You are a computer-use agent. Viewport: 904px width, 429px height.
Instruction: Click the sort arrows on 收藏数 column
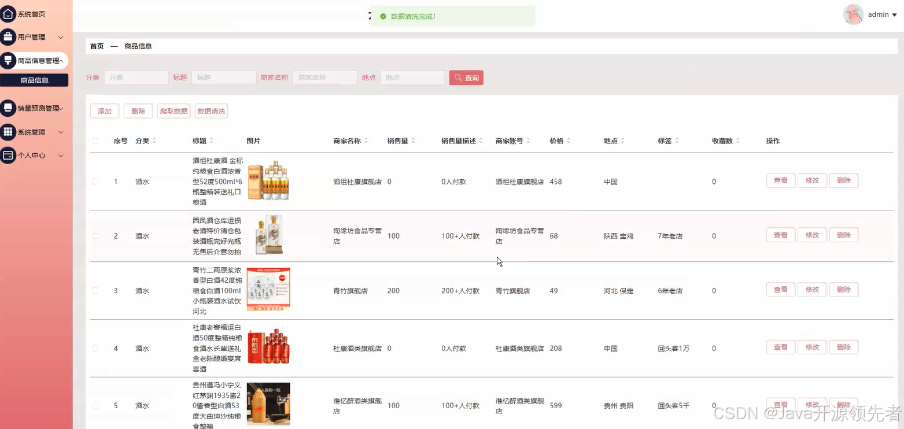pyautogui.click(x=737, y=141)
